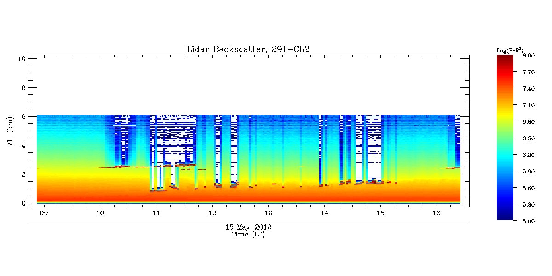
Task: Click the 'Alt (km)' axis label
Action: pos(11,131)
